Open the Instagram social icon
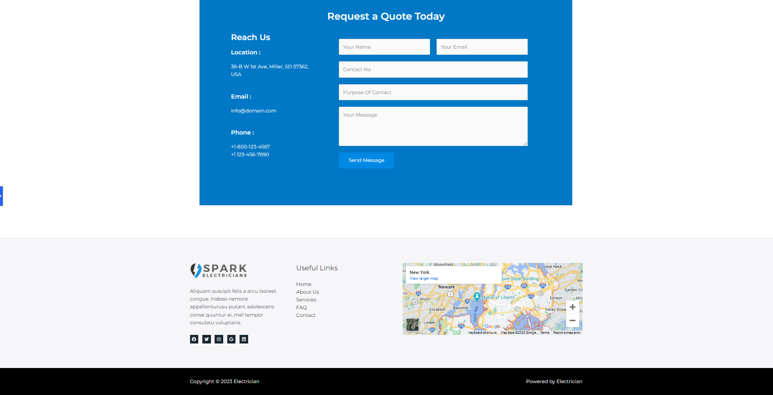The width and height of the screenshot is (773, 395). coord(219,339)
